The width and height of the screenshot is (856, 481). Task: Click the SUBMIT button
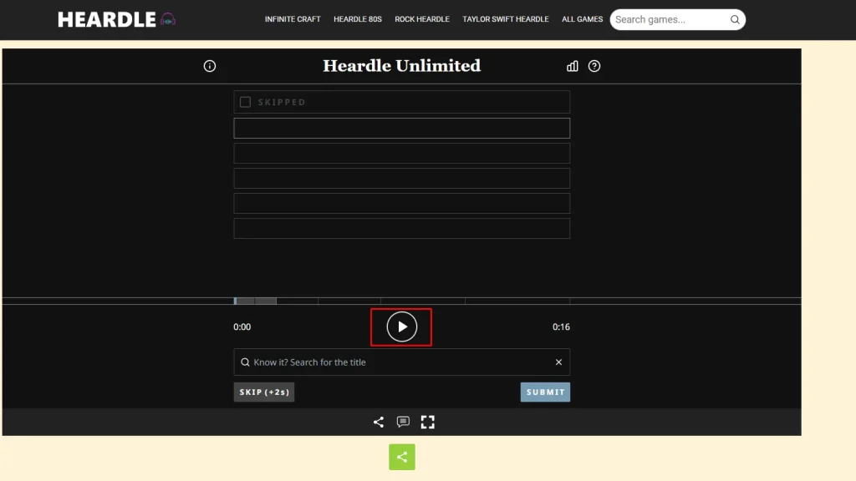[x=545, y=392]
